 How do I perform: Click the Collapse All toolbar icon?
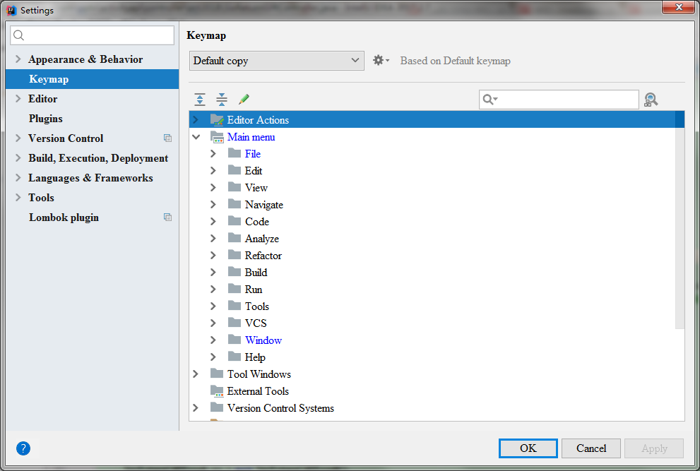[221, 99]
